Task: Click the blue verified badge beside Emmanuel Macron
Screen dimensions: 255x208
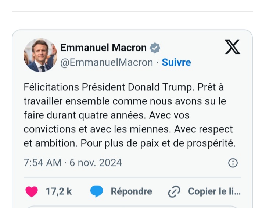Action: pyautogui.click(x=155, y=48)
